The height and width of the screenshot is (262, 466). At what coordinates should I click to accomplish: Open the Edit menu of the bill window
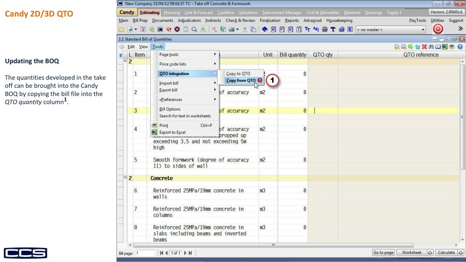pos(131,47)
